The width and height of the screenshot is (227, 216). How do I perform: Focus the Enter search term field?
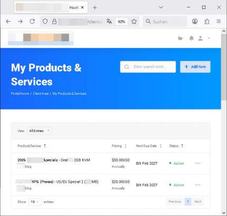point(148,67)
